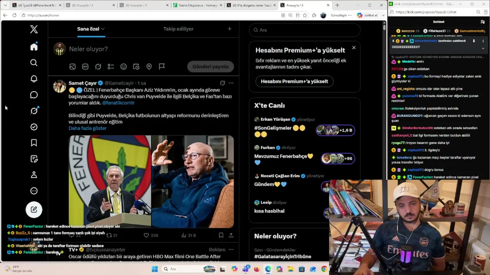Open Daha fazla göster link
Viewport: 490px width, 275px height.
(x=88, y=128)
